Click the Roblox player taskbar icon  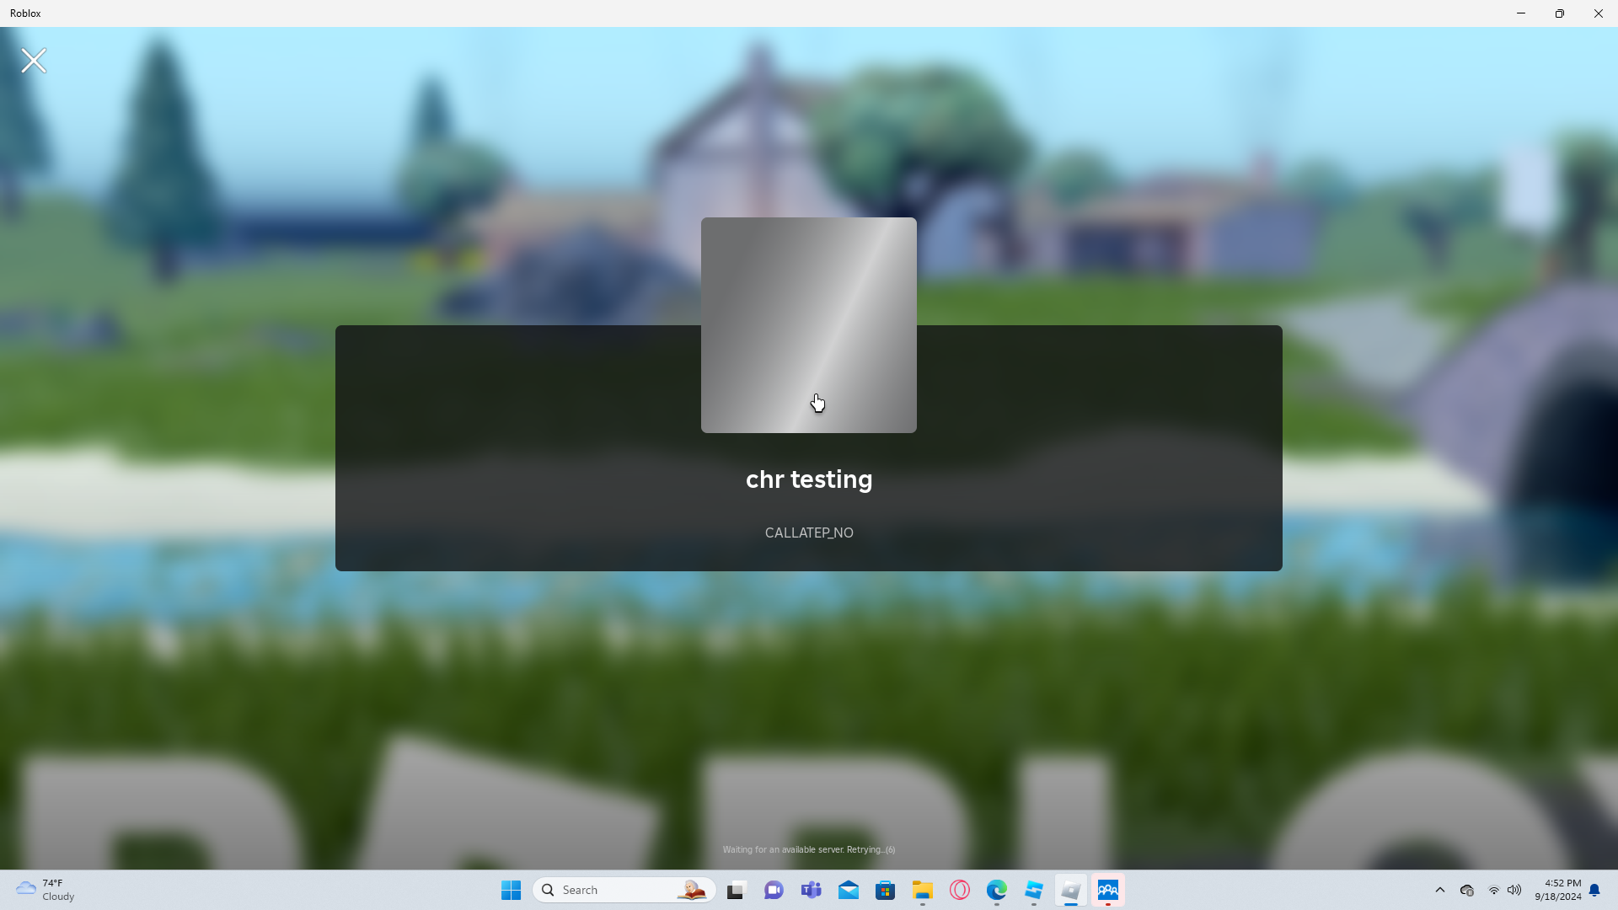(x=1070, y=890)
